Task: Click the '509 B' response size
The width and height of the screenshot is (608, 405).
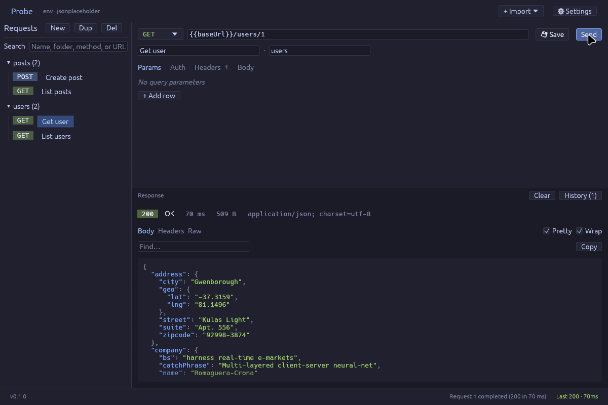Action: pos(226,214)
